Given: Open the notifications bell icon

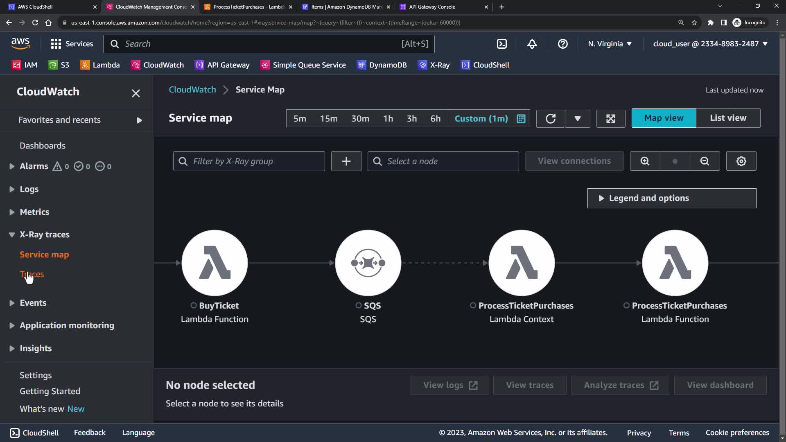Looking at the screenshot, I should pos(532,44).
